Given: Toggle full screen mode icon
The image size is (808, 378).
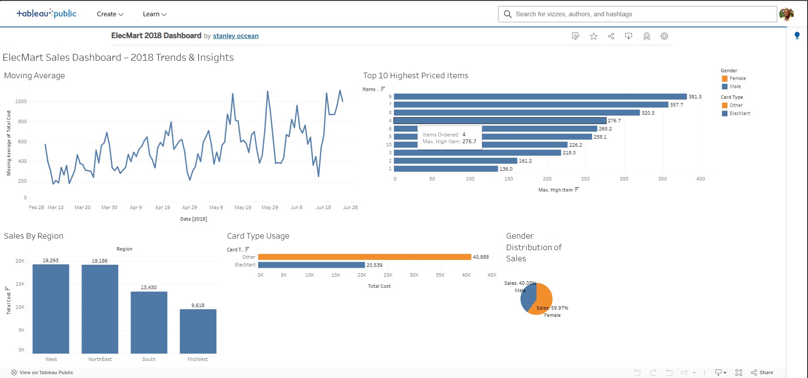Looking at the screenshot, I should pyautogui.click(x=739, y=372).
